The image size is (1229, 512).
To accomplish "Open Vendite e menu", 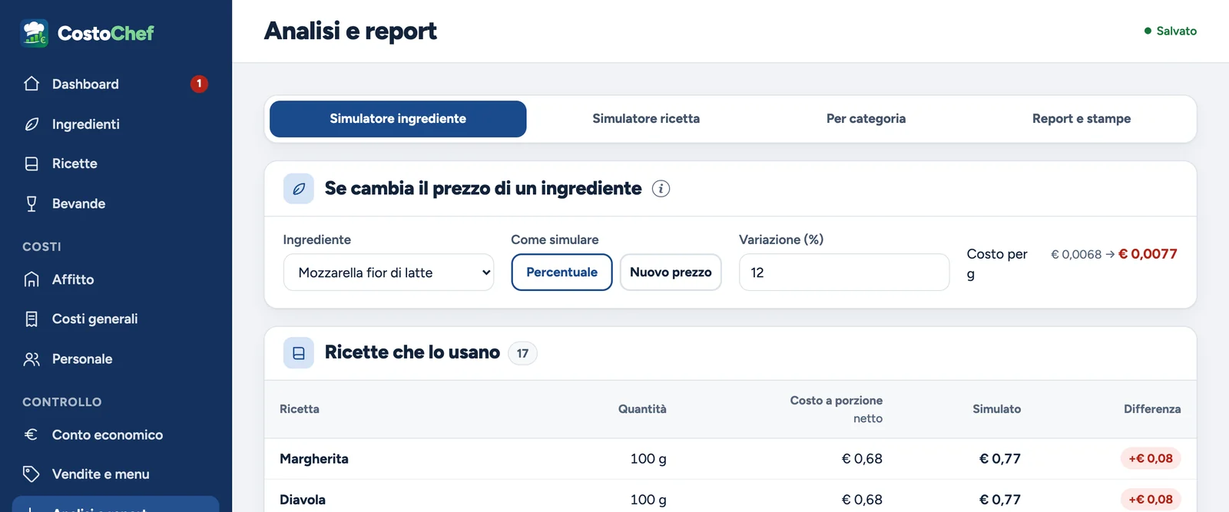I will point(116,474).
